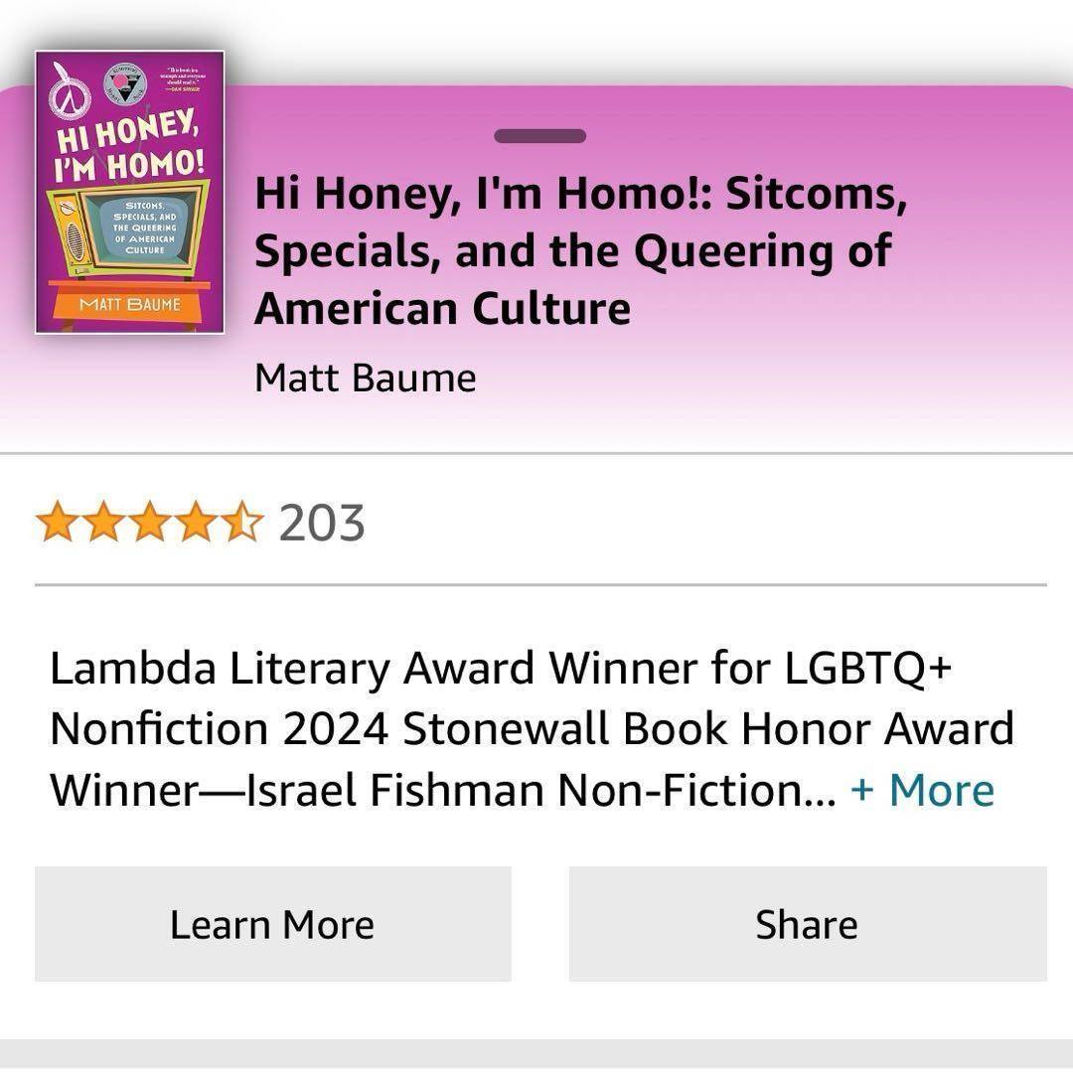The image size is (1073, 1073).
Task: Open the book title heading
Action: click(580, 251)
